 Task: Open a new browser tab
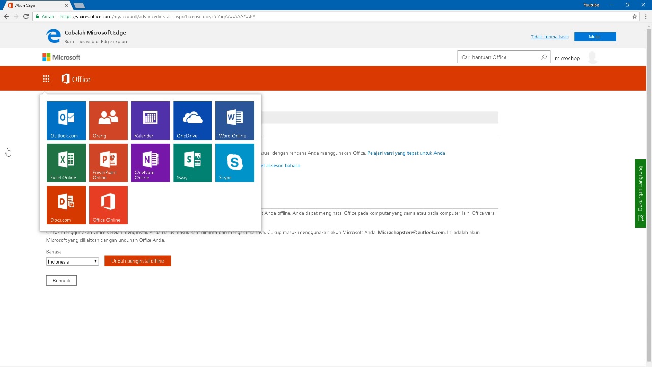point(79,5)
